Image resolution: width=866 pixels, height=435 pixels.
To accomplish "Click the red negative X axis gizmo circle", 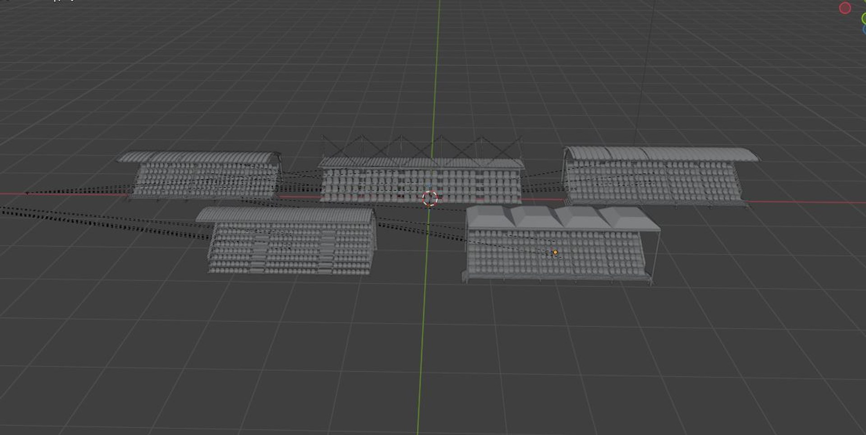I will pyautogui.click(x=845, y=8).
